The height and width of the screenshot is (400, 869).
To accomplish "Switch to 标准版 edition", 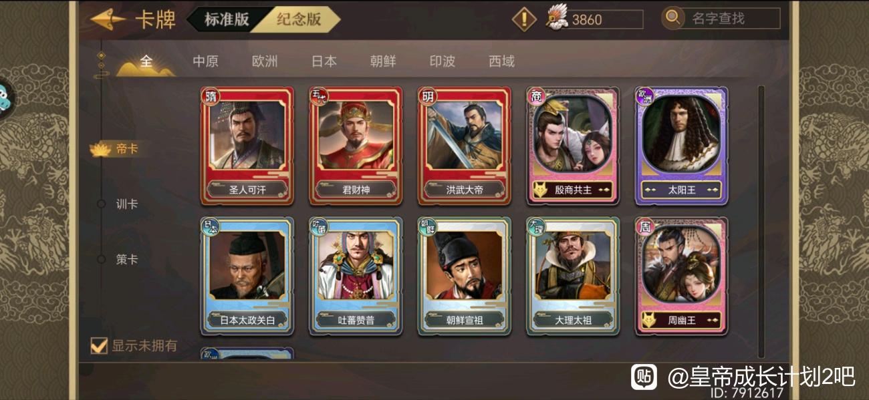I will 227,19.
